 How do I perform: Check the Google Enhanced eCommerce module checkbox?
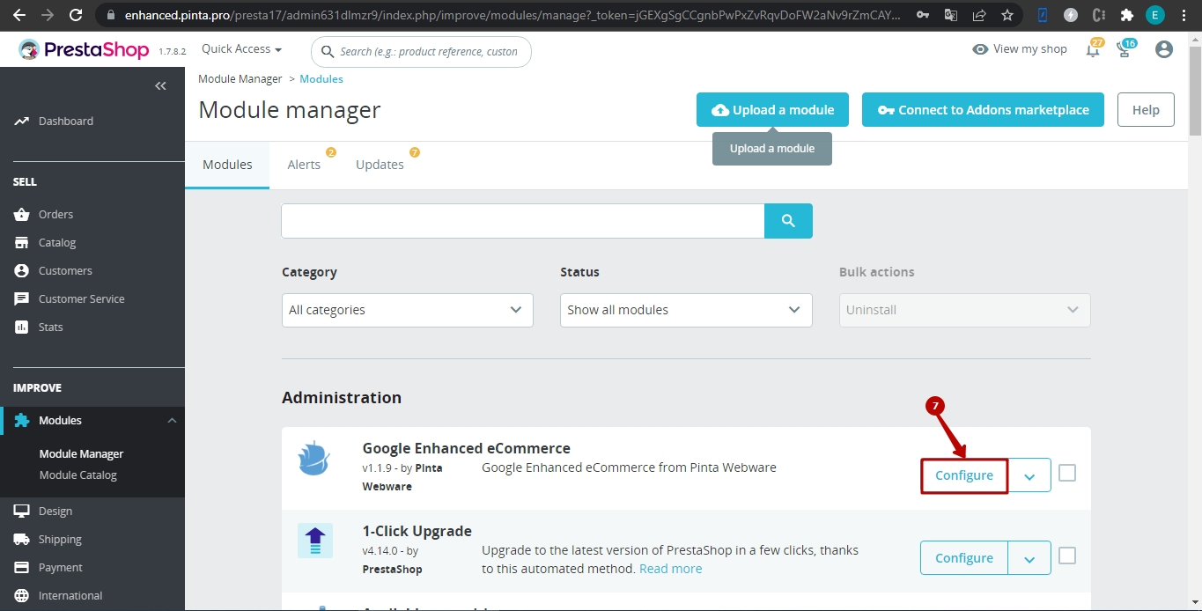coord(1067,474)
